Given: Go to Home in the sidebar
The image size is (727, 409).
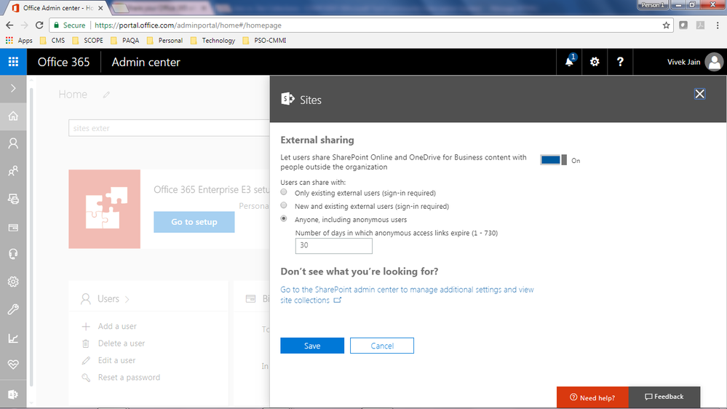Looking at the screenshot, I should (x=13, y=116).
